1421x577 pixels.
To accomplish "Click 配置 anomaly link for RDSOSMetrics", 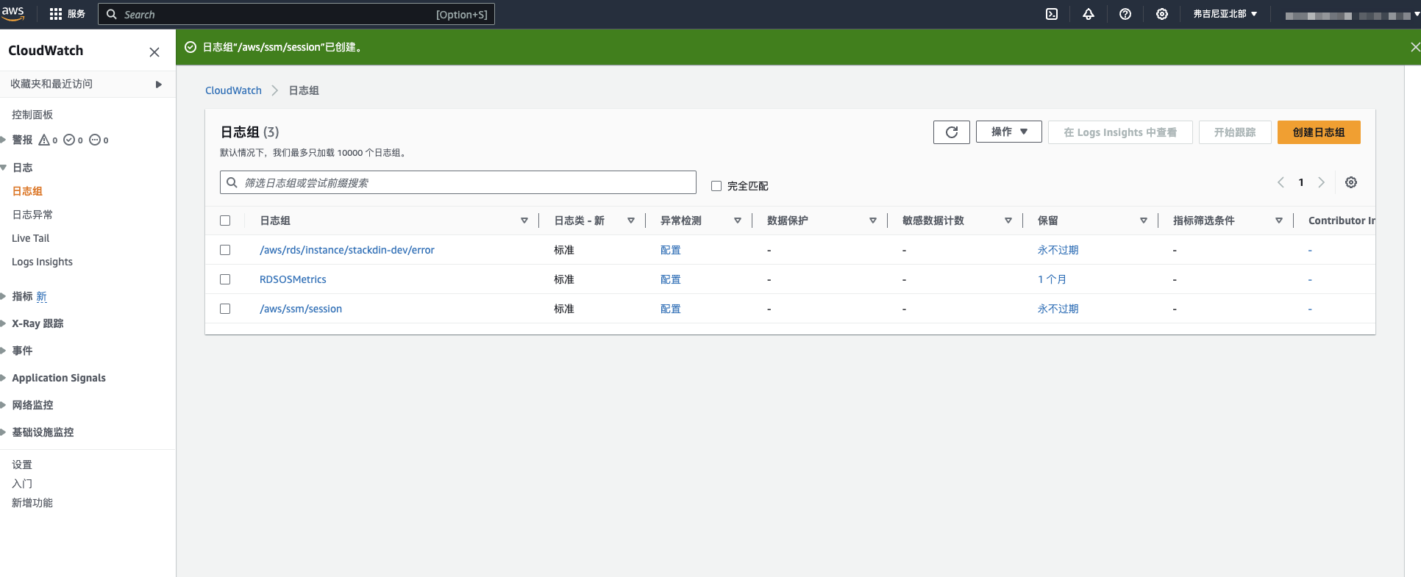I will coord(671,279).
